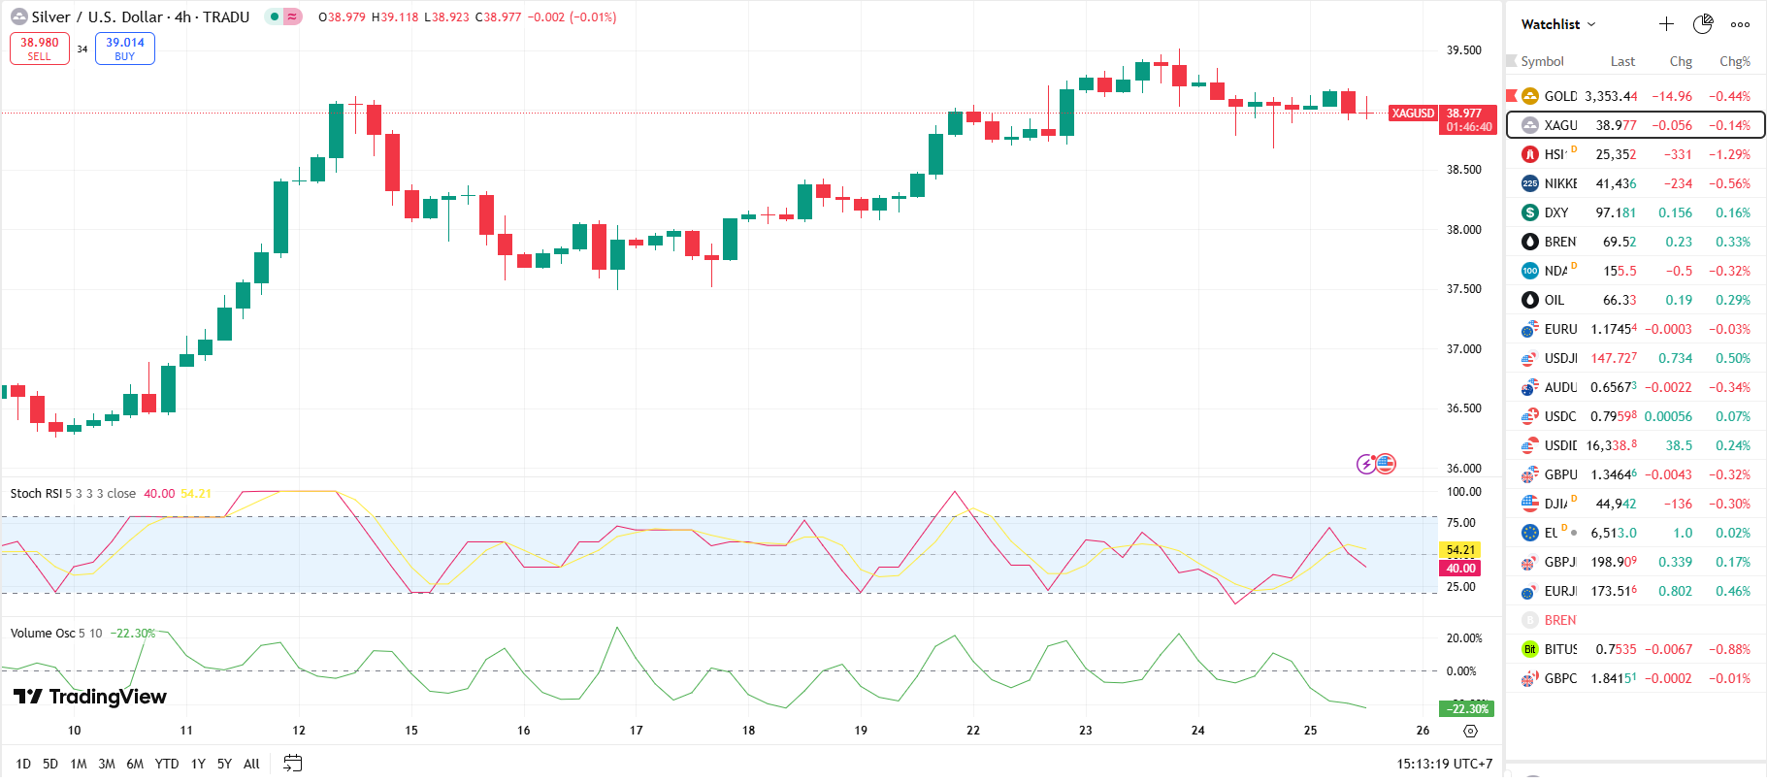Select the YTD time range tab

(x=167, y=764)
